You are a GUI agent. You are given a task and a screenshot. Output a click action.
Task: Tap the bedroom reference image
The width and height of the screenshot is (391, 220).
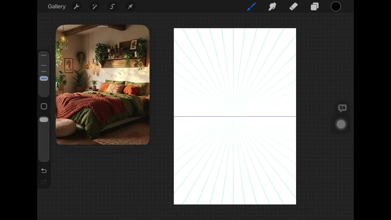(103, 85)
